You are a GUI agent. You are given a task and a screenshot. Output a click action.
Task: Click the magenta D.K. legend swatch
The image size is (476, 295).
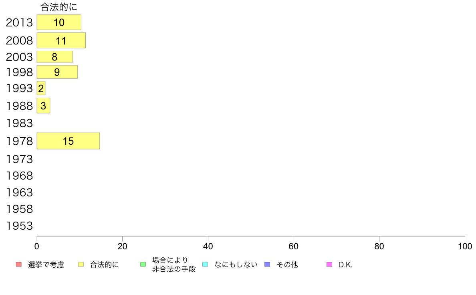click(329, 264)
